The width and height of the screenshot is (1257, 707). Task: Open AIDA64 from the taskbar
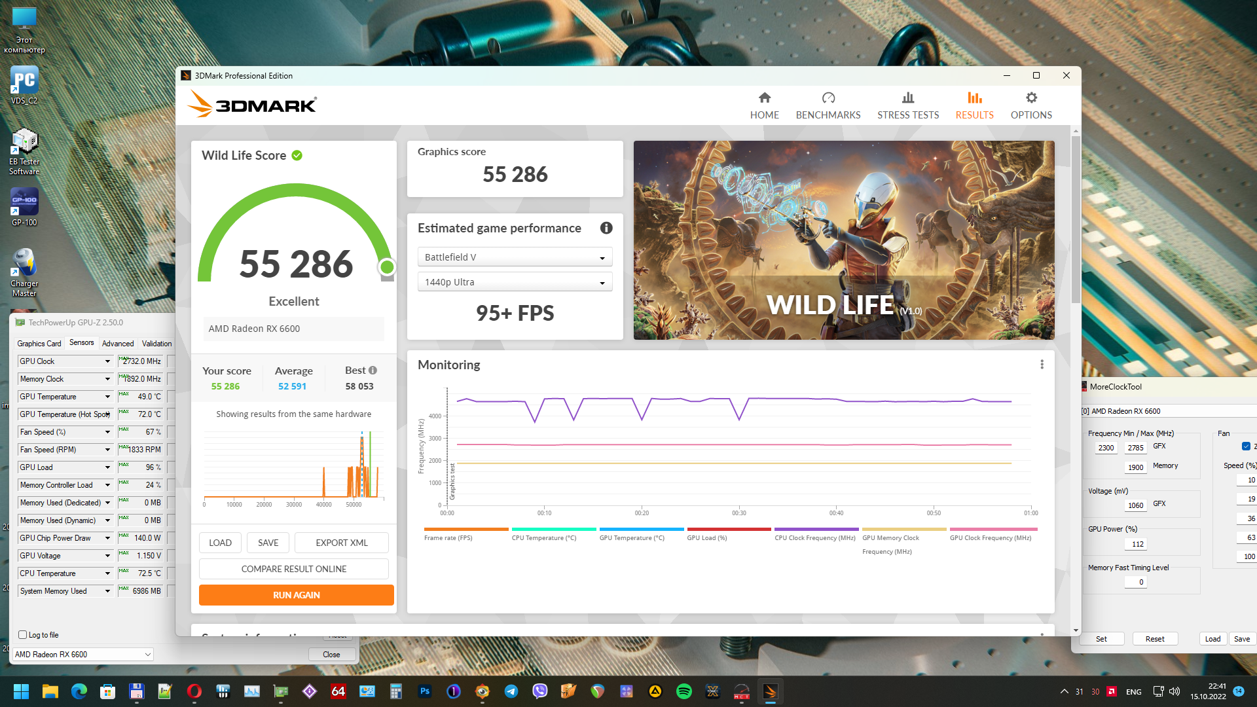[338, 691]
